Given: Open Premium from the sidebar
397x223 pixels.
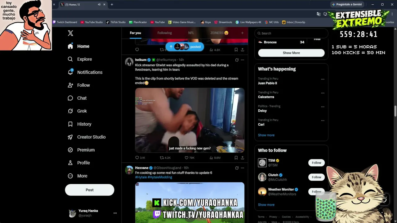Looking at the screenshot, I should tap(81, 150).
